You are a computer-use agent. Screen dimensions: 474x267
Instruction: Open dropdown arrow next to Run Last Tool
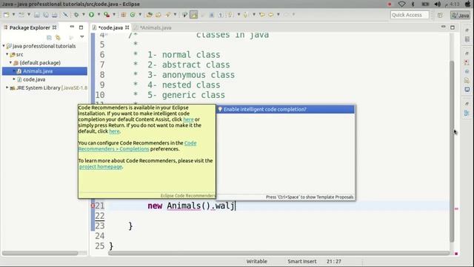pyautogui.click(x=114, y=15)
